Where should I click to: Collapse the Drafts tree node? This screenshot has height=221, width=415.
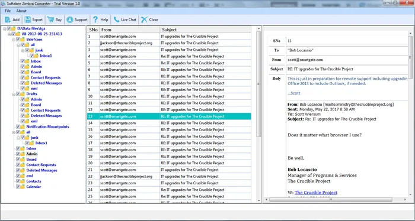14,94
